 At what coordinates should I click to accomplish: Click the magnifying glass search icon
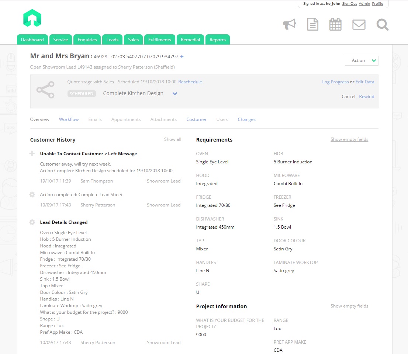click(382, 25)
